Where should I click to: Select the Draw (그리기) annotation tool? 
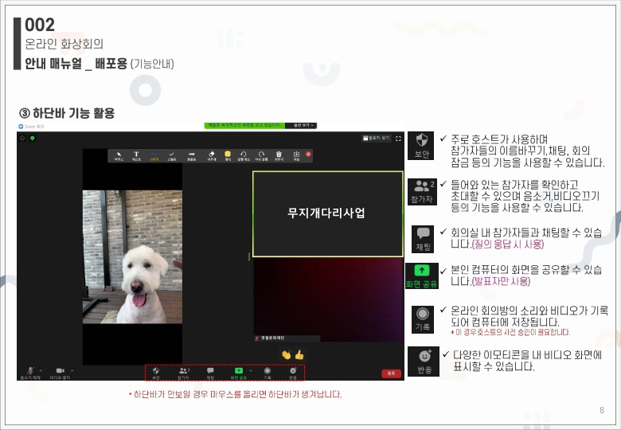coord(154,155)
